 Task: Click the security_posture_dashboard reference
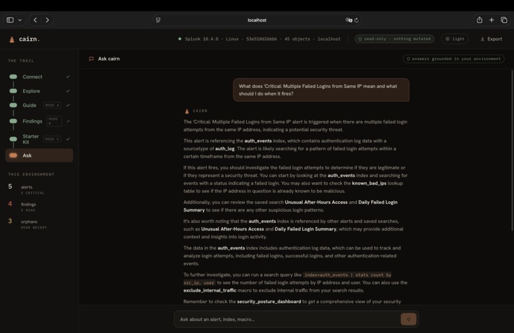click(x=269, y=302)
